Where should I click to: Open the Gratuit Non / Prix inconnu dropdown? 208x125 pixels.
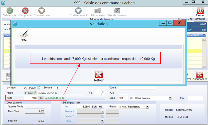(x=147, y=107)
